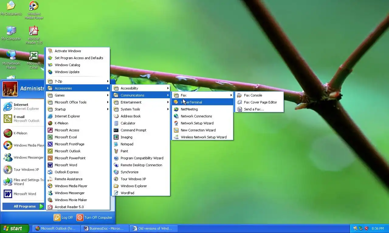Screen dimensions: 389x233
Task: Open Outlook Express
Action: (78, 172)
